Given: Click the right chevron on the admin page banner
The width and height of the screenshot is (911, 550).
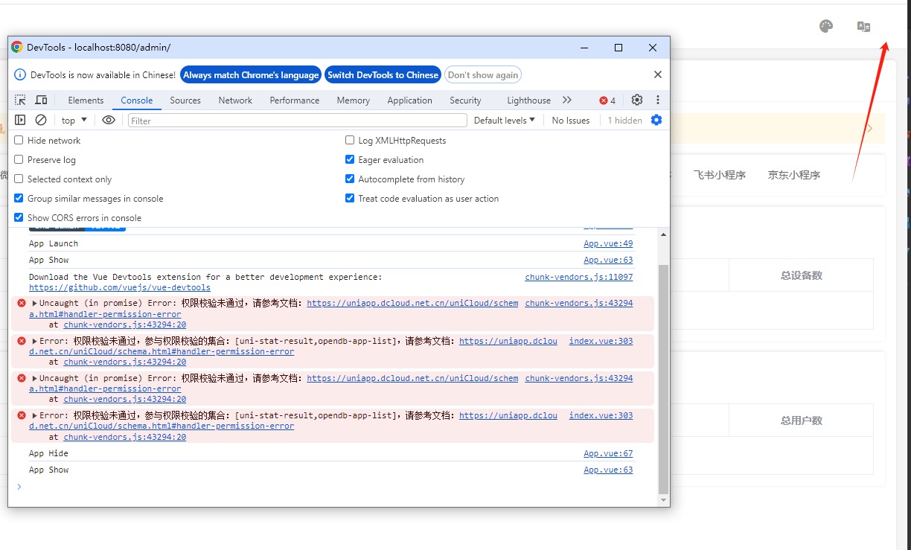Looking at the screenshot, I should 870,128.
